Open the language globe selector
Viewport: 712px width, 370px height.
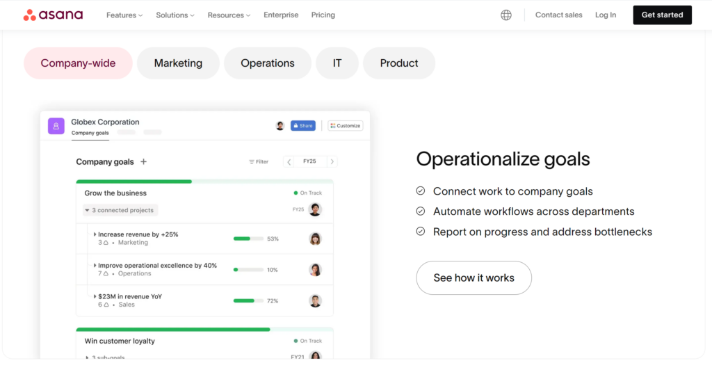(x=506, y=15)
